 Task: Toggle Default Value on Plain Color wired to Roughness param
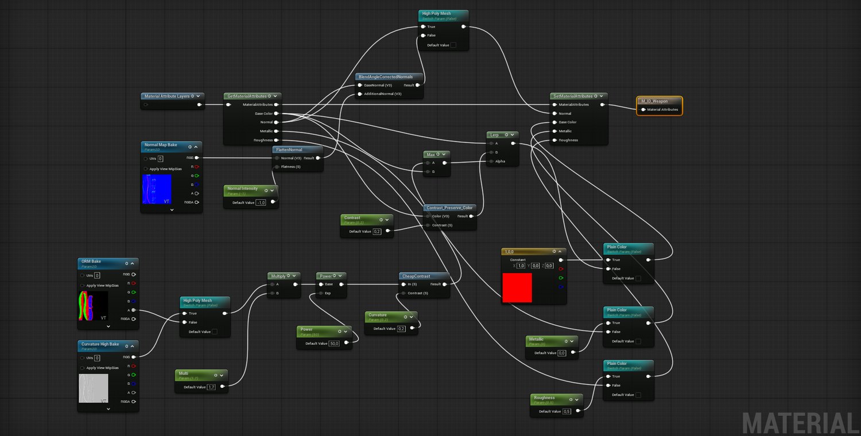[x=638, y=395]
